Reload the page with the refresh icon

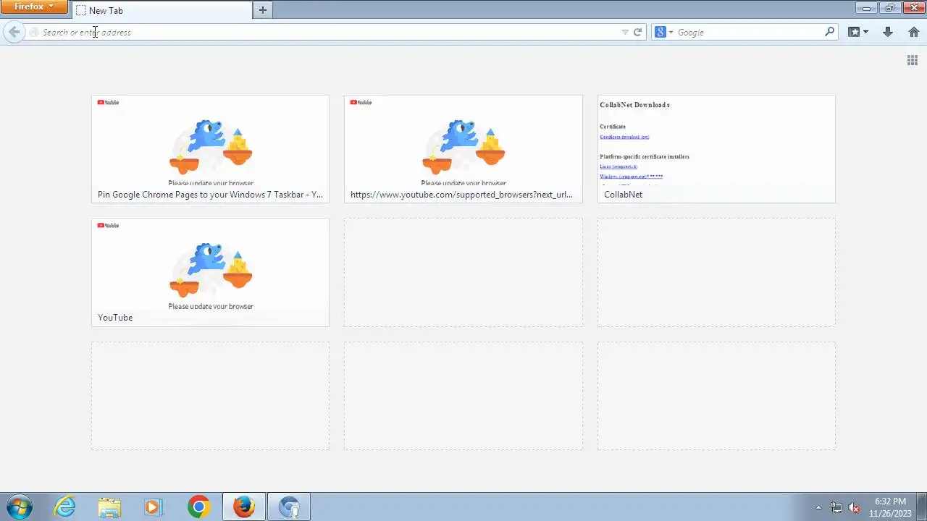click(638, 32)
